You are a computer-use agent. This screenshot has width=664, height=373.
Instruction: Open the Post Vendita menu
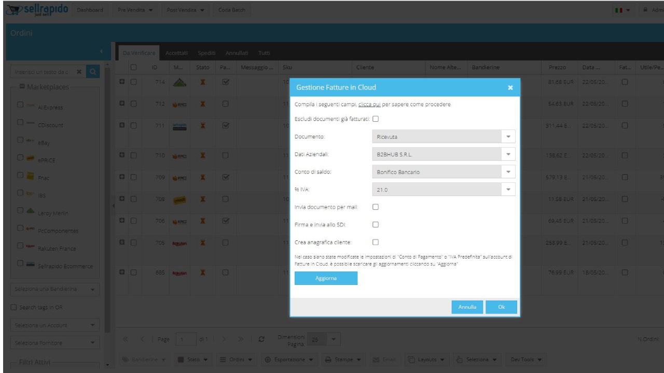(x=185, y=11)
